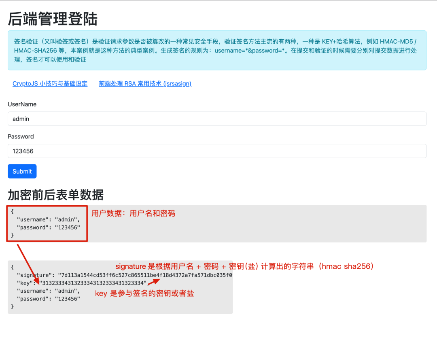Click the 123456 text inside Password field
437x338 pixels.
[23, 151]
